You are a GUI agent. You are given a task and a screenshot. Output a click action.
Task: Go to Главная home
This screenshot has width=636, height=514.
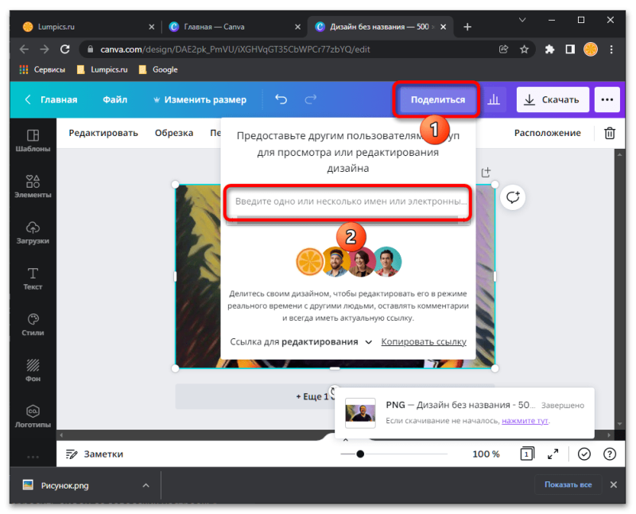[52, 99]
